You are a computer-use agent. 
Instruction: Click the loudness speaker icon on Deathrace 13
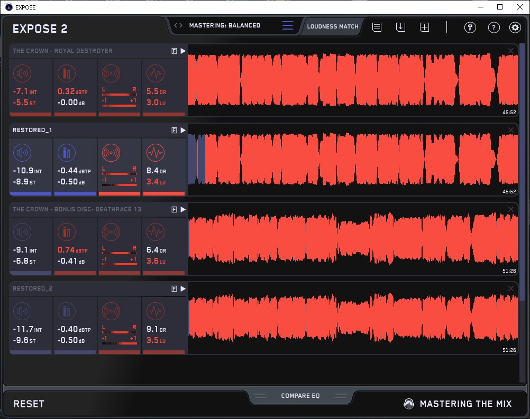tap(22, 232)
